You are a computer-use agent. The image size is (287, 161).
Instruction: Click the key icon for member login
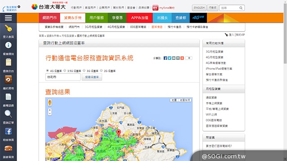click(x=8, y=29)
